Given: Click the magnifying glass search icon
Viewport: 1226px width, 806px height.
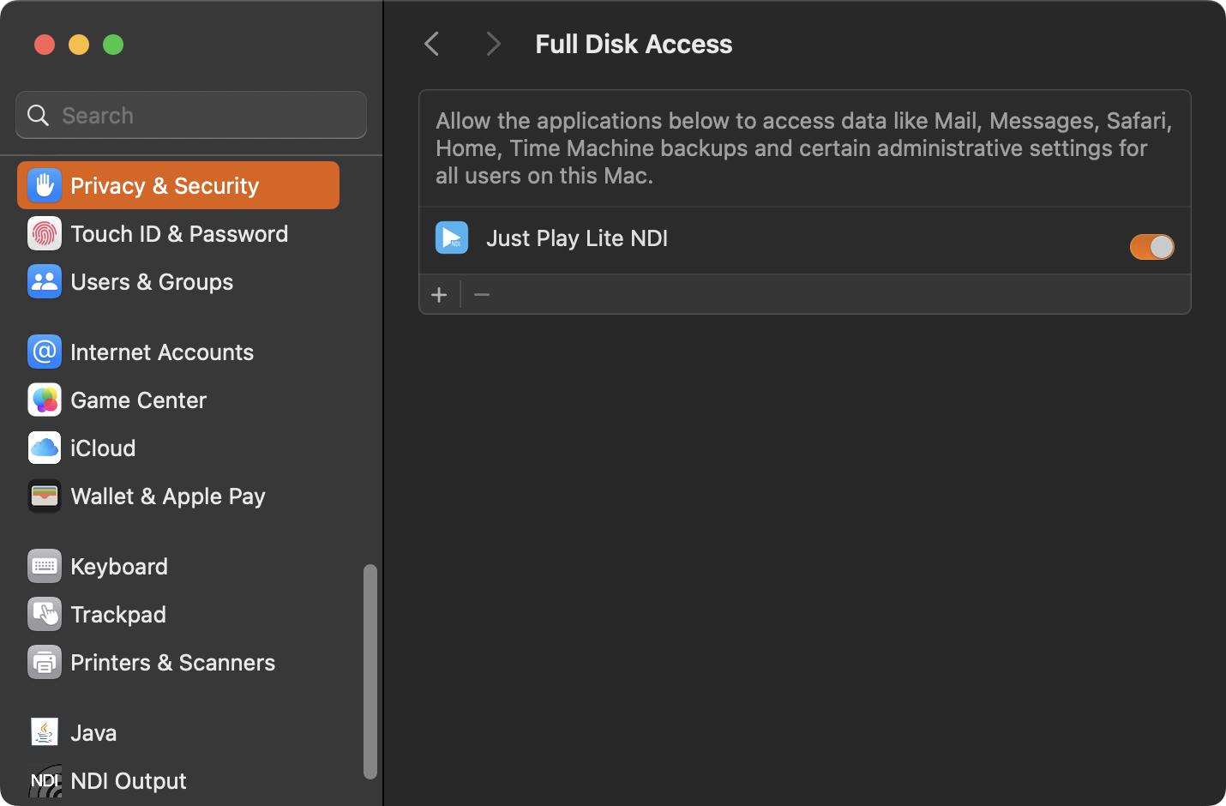Looking at the screenshot, I should coord(38,115).
